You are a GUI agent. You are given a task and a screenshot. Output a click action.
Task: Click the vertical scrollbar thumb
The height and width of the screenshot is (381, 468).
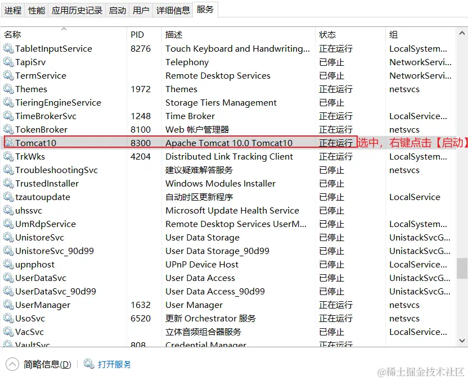(x=462, y=268)
